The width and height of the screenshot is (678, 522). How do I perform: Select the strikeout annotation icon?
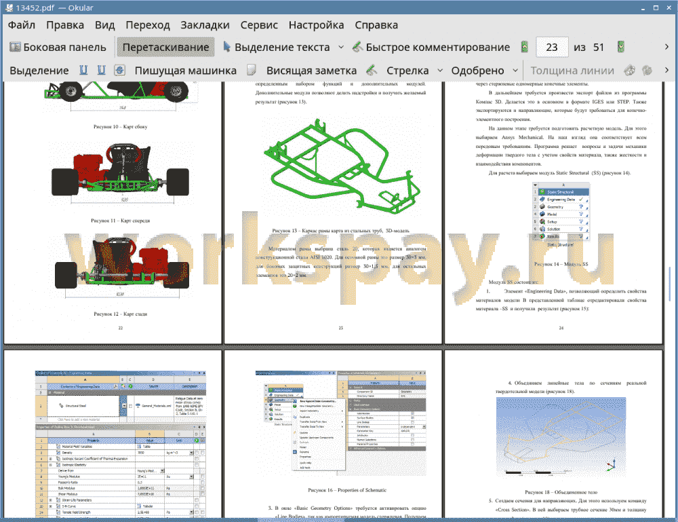pos(120,70)
